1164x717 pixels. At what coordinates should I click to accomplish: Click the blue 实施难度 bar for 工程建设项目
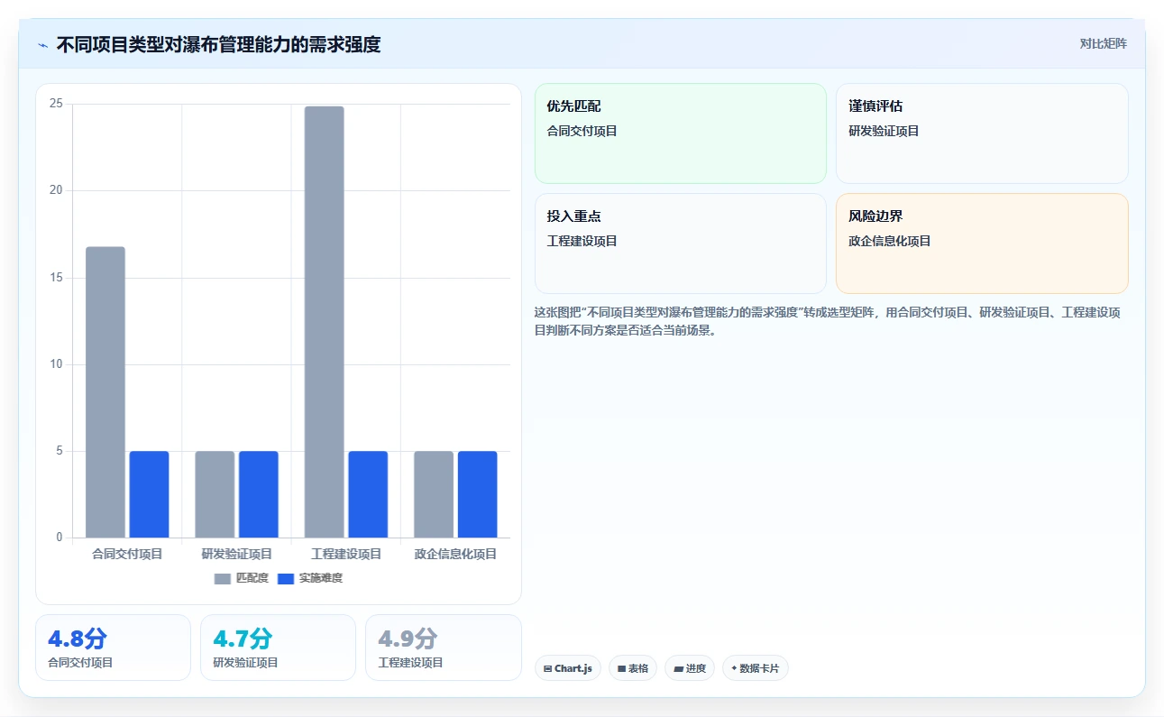pos(368,494)
